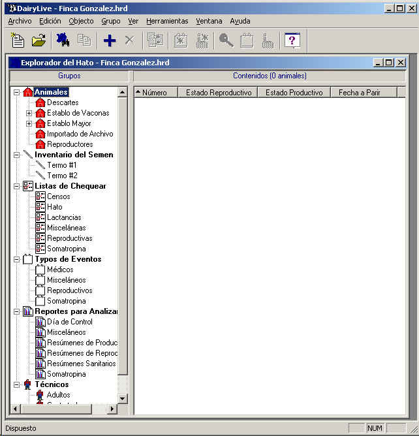This screenshot has width=419, height=436.
Task: Select Médicos under Typos de Eventos
Action: 60,270
